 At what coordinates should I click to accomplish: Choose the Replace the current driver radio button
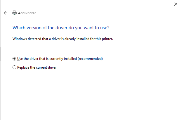pos(14,67)
